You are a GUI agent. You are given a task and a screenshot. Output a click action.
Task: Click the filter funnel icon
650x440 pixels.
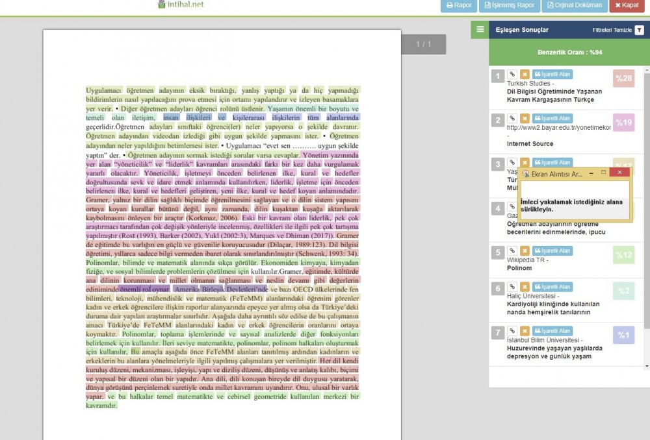click(x=639, y=30)
